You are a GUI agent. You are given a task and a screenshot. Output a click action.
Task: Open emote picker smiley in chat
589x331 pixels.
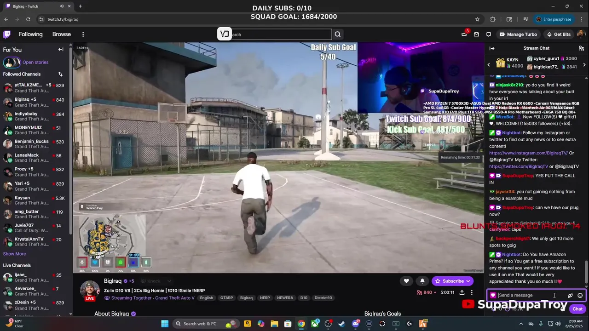click(x=580, y=296)
